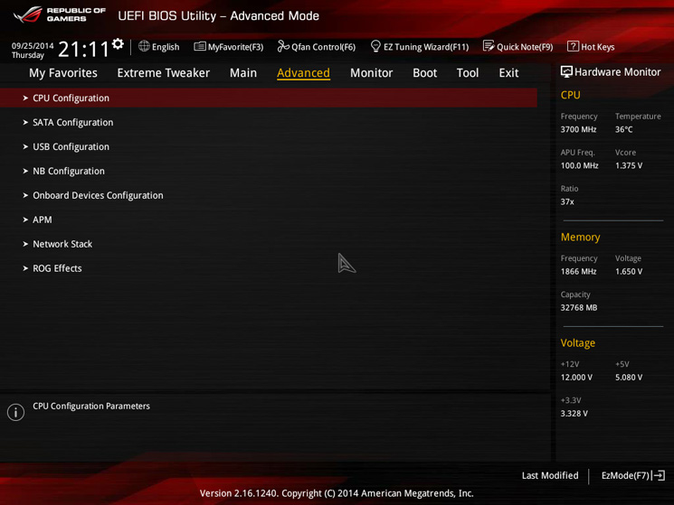Click the Vcore value 1.375 V
Viewport: 674px width, 505px height.
click(629, 165)
